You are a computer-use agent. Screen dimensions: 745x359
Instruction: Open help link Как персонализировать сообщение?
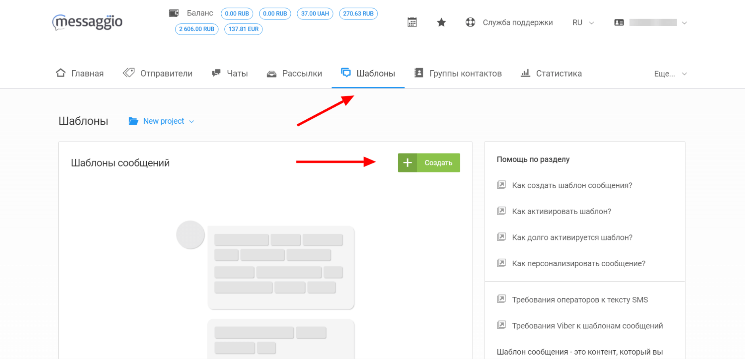(579, 263)
